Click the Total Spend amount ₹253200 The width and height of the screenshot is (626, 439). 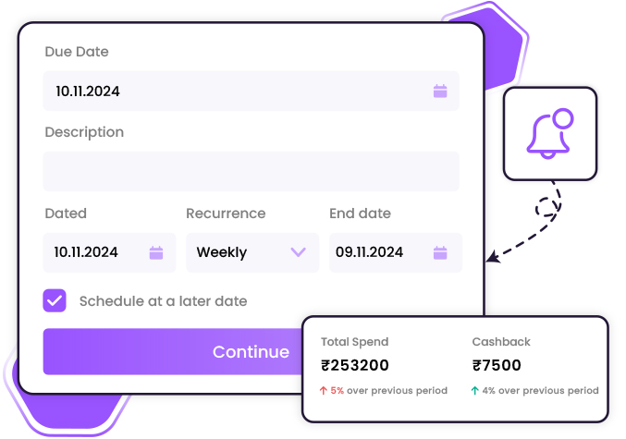point(355,365)
